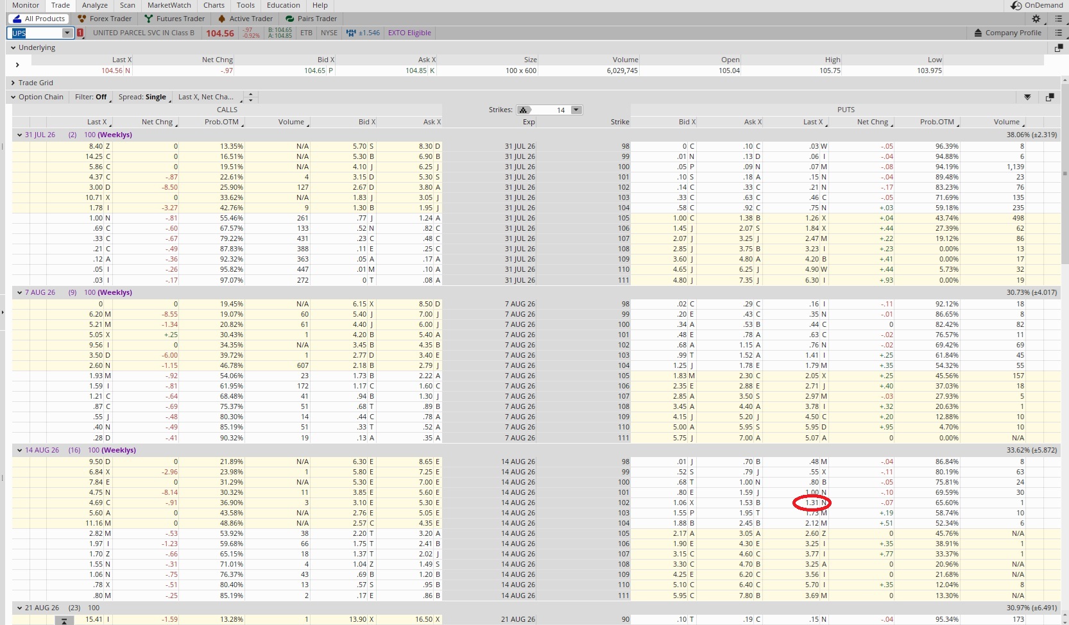Click put ask 3.05 for 14 AUG 105 strike
The height and width of the screenshot is (625, 1069).
(x=746, y=533)
